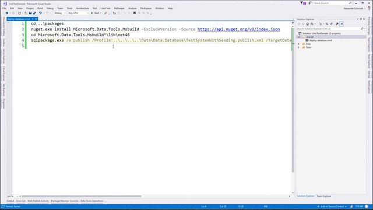Screen dimensions: 373x210
Task: Click the Item(s) Saved status bar icon
Action: coord(3,206)
